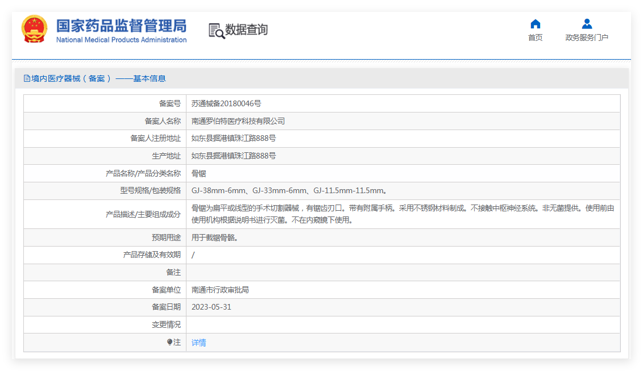Click the 备案号 label
The height and width of the screenshot is (371, 643).
(170, 104)
